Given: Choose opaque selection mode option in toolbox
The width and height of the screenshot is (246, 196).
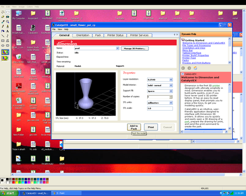Looking at the screenshot, I should tap(5, 52).
